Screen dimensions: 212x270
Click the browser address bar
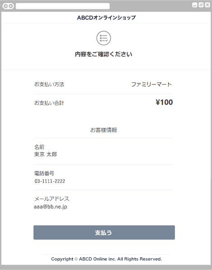point(63,6)
